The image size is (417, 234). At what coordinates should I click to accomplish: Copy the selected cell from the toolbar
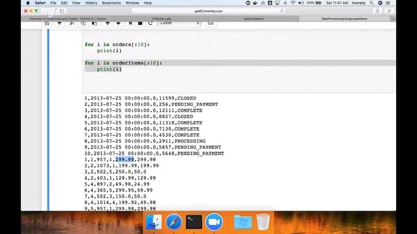(83, 23)
